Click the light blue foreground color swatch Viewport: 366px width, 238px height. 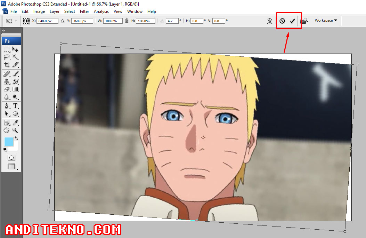click(x=8, y=141)
